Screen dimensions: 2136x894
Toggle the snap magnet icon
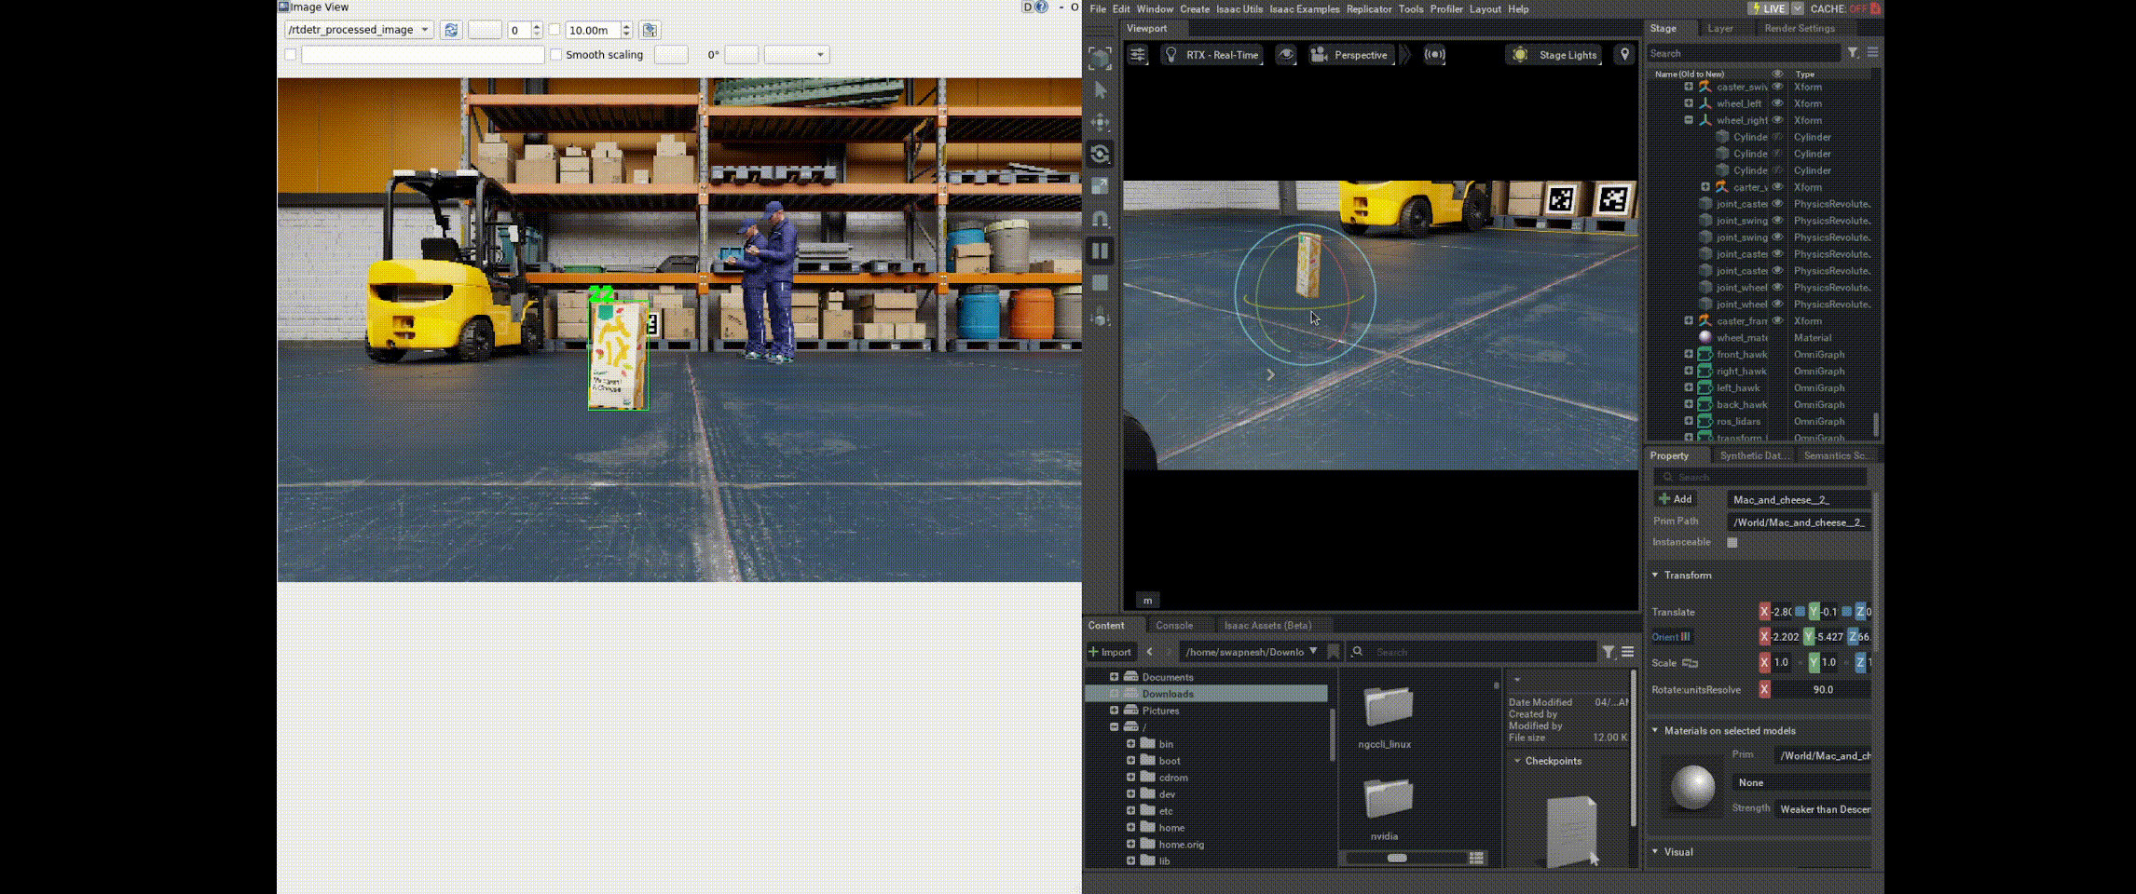1100,219
